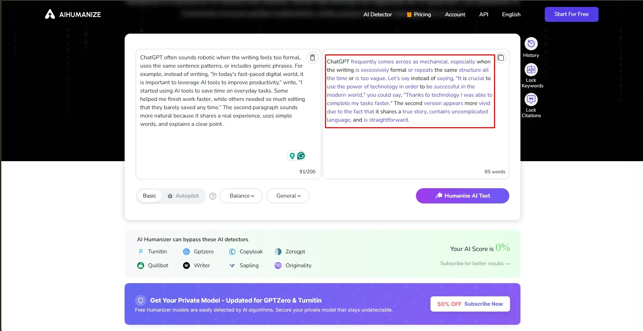Click 50% OFF Subscribe Now button
The width and height of the screenshot is (643, 331).
[470, 304]
